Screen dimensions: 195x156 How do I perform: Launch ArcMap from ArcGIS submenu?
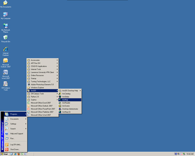tap(70, 100)
